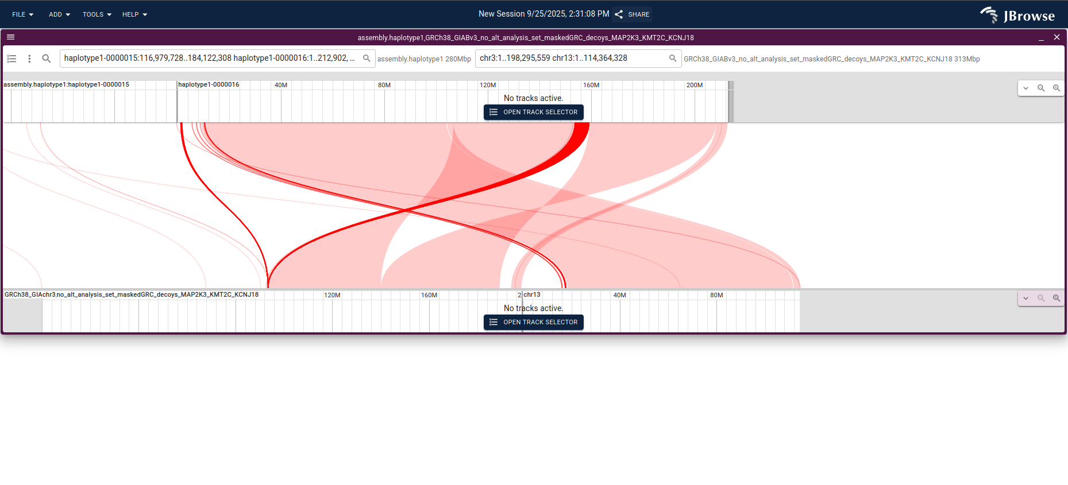Image resolution: width=1068 pixels, height=485 pixels.
Task: Click the 'assembly.haplotype1 280Mbp' label
Action: (424, 59)
